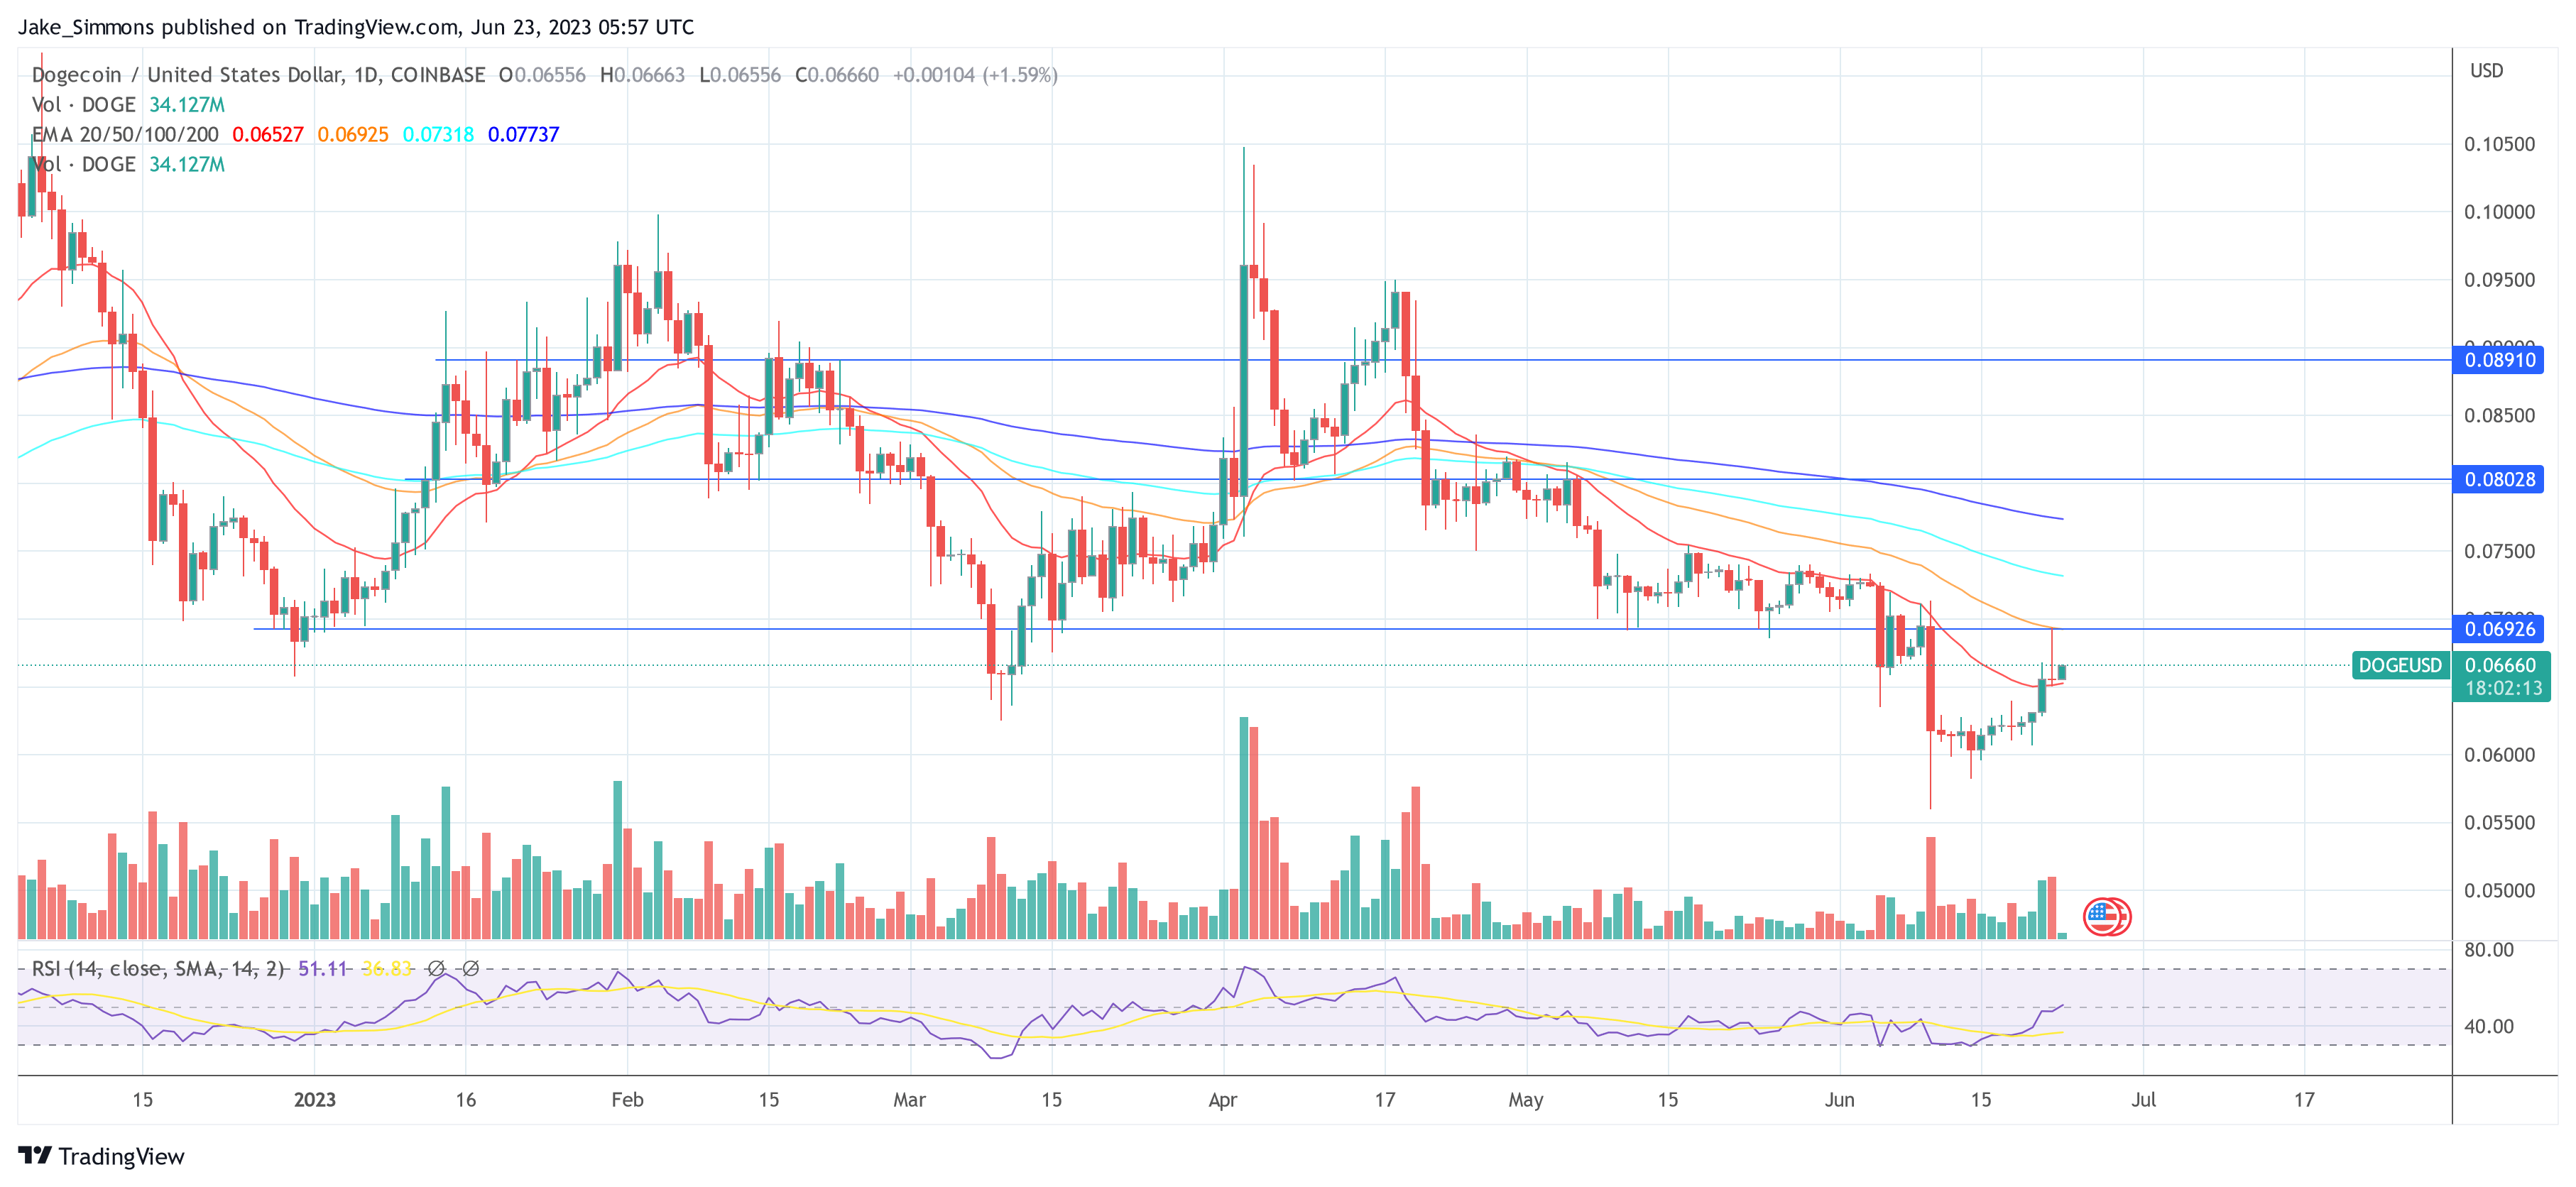Click the DOGEUSD current price tag

click(2399, 665)
